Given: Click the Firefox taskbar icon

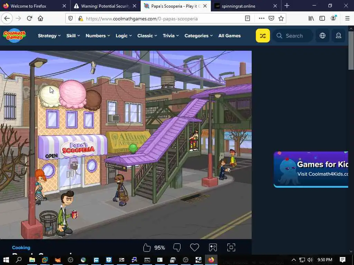Looking at the screenshot, I should 211,260.
